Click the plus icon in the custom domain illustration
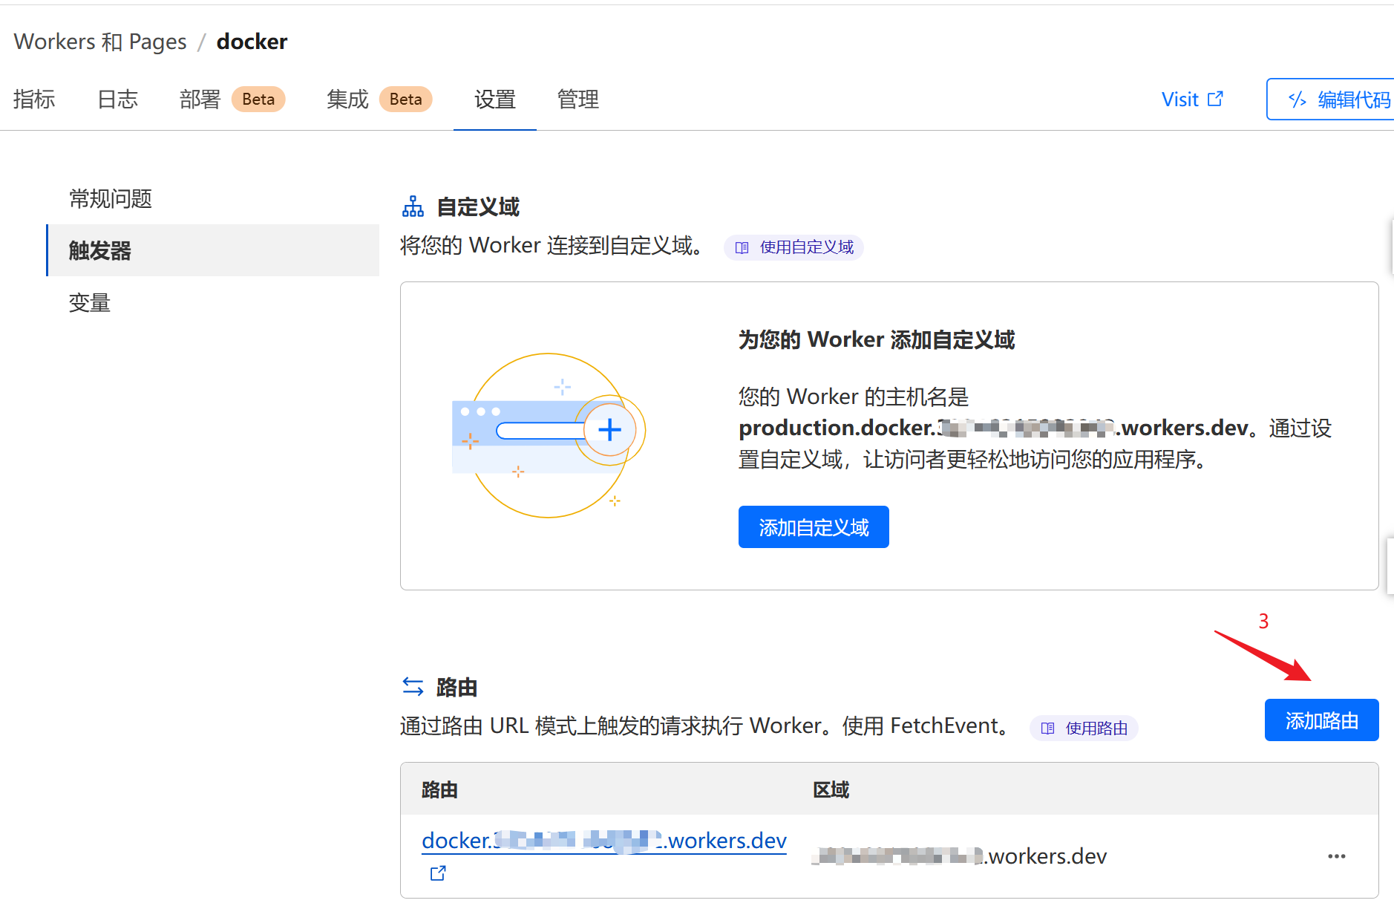1394x906 pixels. pyautogui.click(x=610, y=430)
